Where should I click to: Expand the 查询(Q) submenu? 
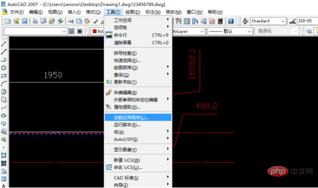coord(138,75)
